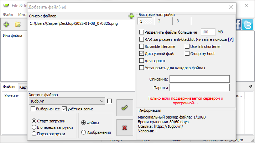The height and width of the screenshot is (143, 255).
Task: Click the Имя файла column header
Action: point(12,35)
